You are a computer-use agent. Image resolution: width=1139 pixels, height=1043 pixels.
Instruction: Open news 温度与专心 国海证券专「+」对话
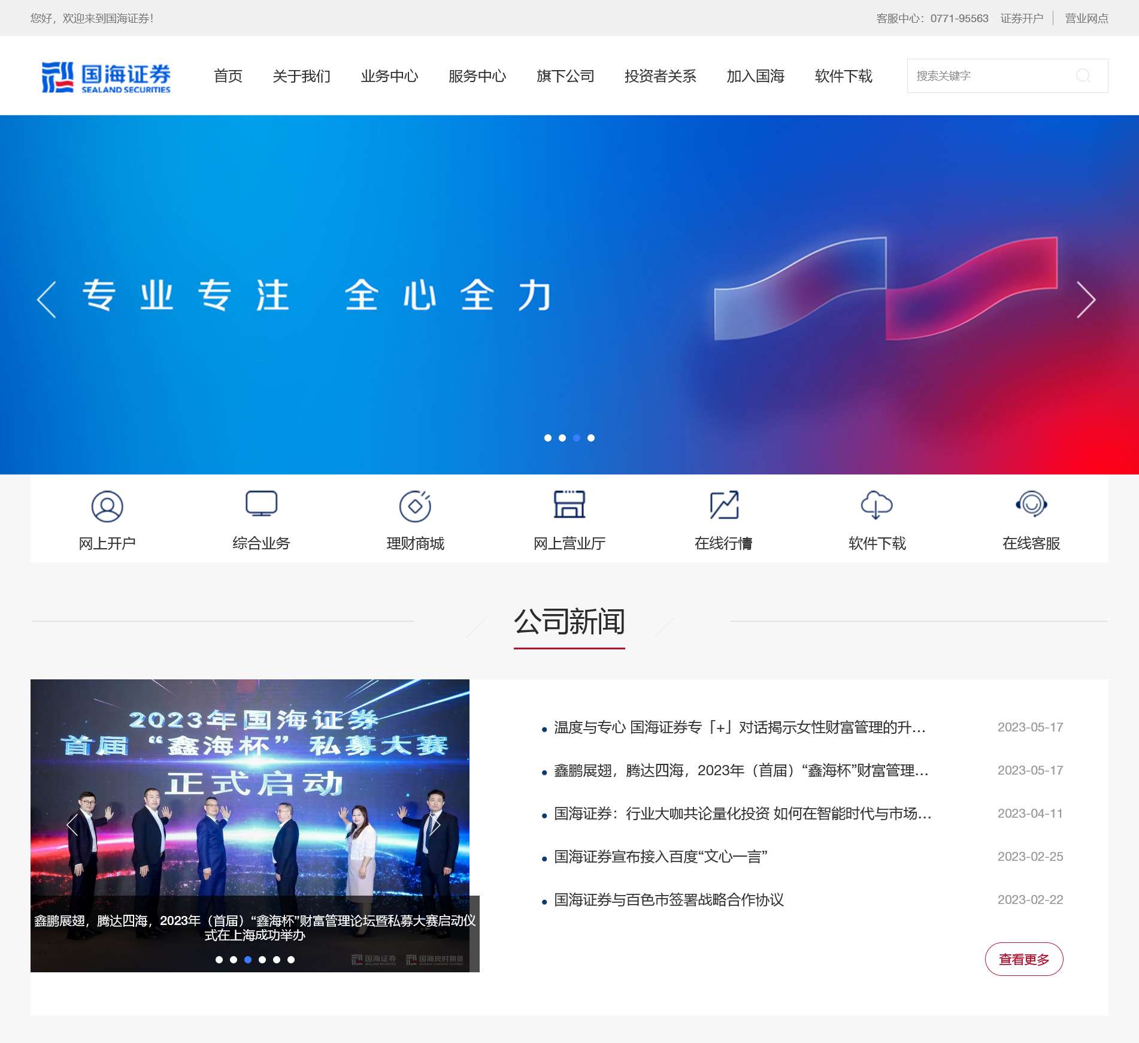740,727
